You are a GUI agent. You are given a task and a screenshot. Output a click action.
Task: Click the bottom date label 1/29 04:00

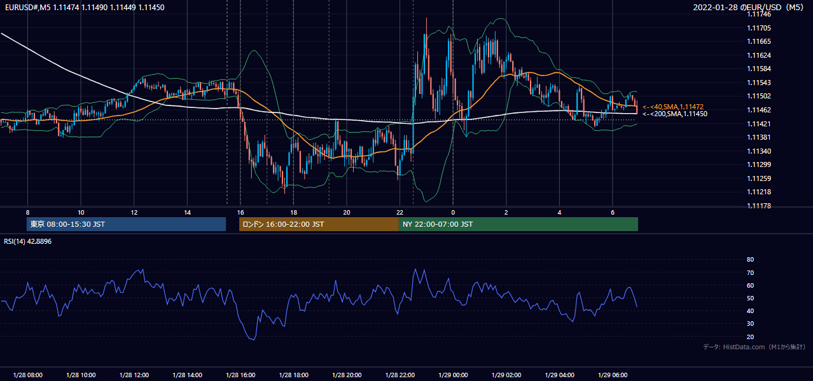point(559,375)
